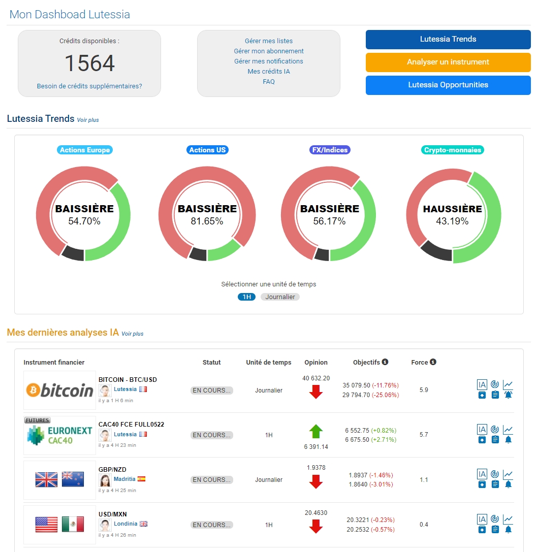This screenshot has height=552, width=537.
Task: Open the FAQ link
Action: click(269, 82)
